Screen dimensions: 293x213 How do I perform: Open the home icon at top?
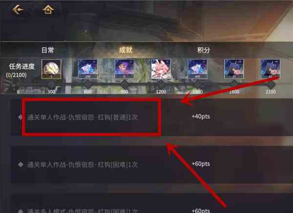point(48,9)
